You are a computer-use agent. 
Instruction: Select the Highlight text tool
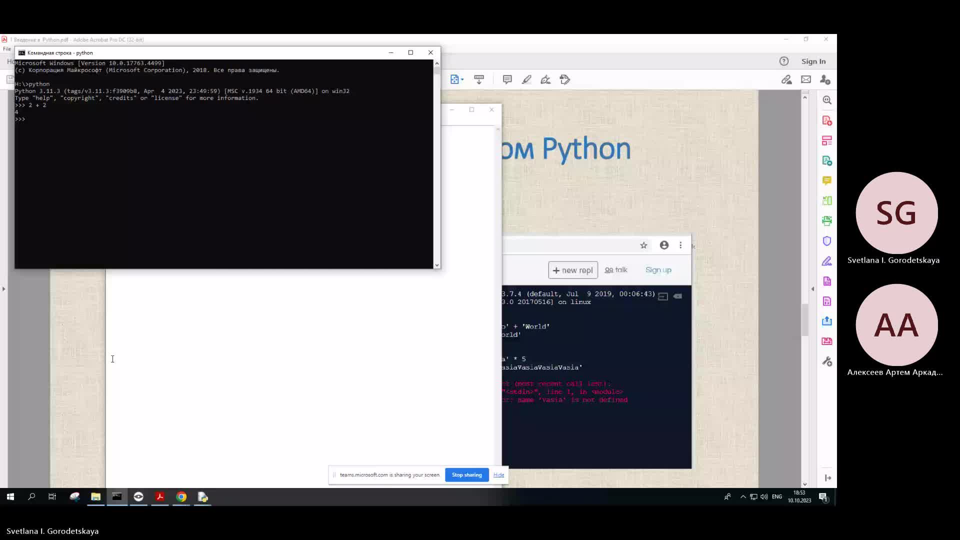tap(526, 79)
